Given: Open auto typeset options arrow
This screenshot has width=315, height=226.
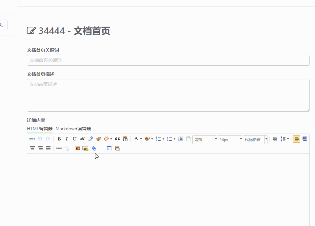Looking at the screenshot, I should (x=111, y=139).
